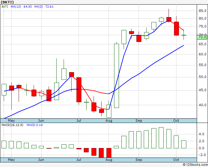Screen dimensions: 208x167
Task: Select the MACD:2.14 value readout
Action: (35, 125)
